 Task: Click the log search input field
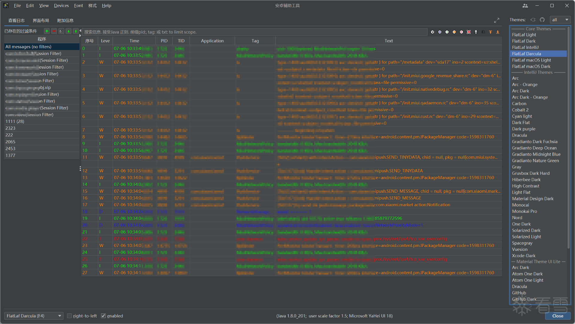[x=255, y=32]
